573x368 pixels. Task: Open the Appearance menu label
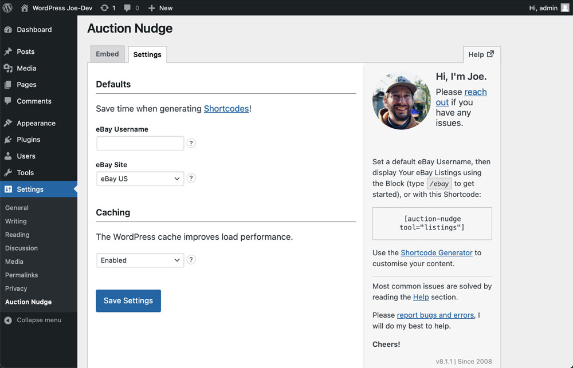pyautogui.click(x=36, y=124)
